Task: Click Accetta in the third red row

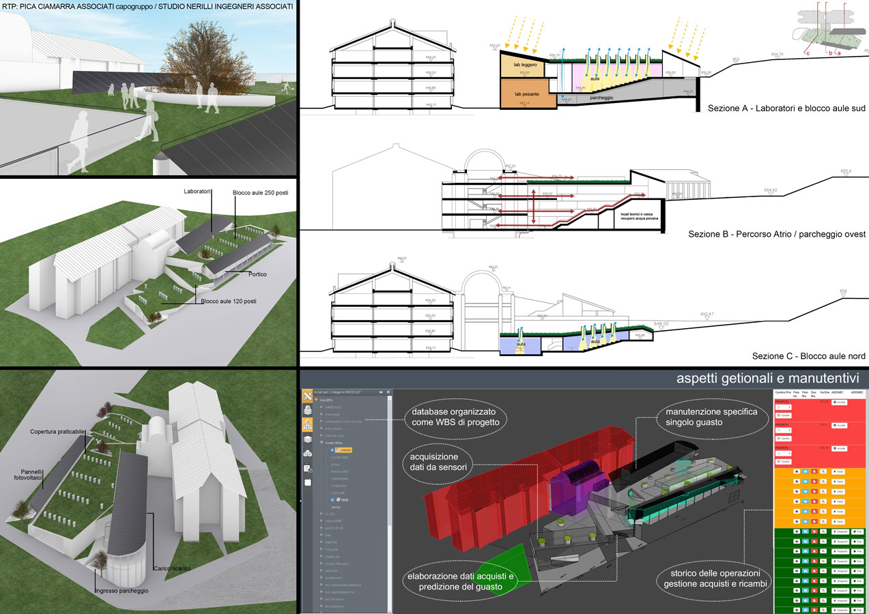Action: point(840,449)
